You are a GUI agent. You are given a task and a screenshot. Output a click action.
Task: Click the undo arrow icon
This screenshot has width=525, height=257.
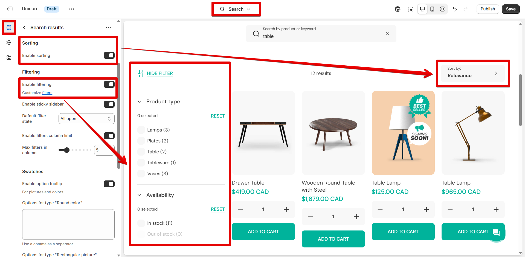click(455, 9)
